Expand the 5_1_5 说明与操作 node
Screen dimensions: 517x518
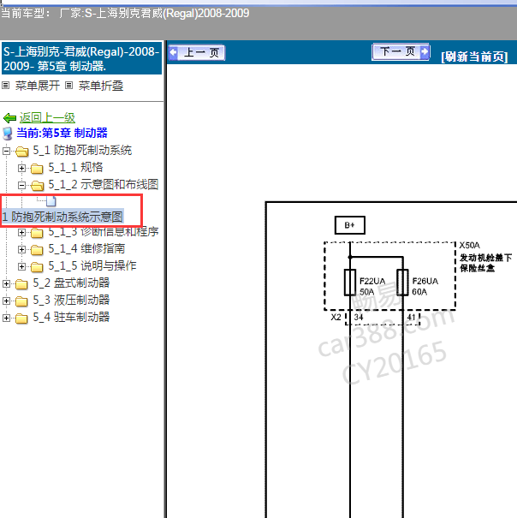click(21, 266)
